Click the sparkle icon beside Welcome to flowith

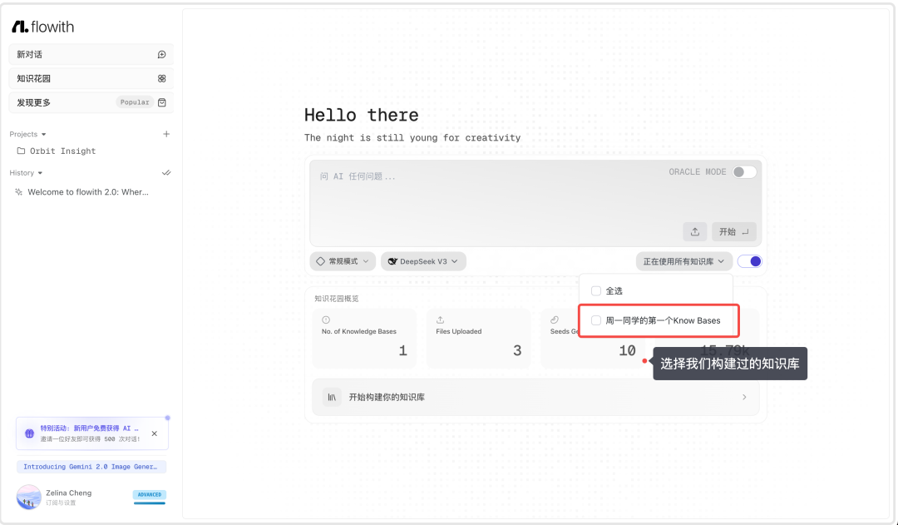[19, 192]
